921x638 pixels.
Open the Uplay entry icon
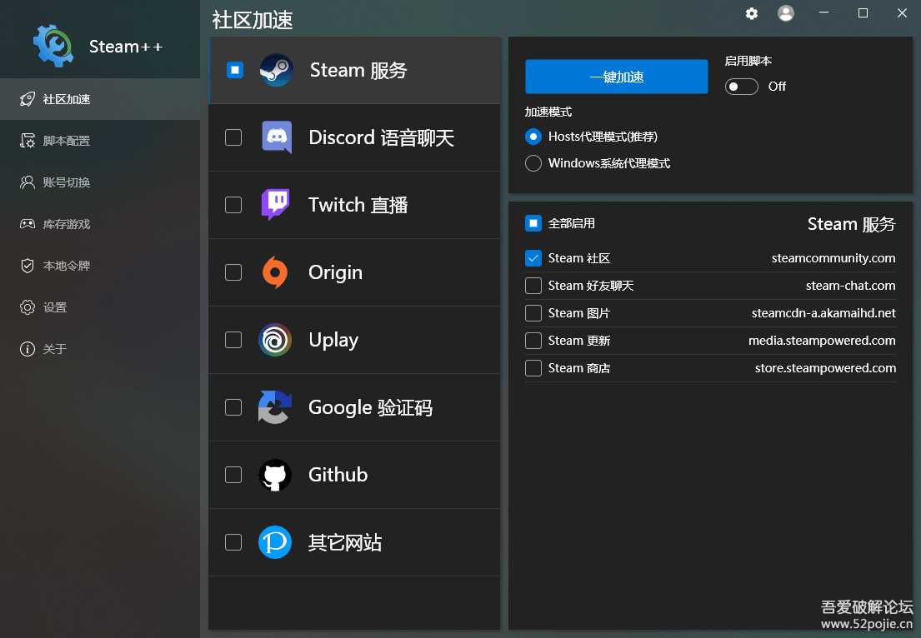[x=275, y=340]
